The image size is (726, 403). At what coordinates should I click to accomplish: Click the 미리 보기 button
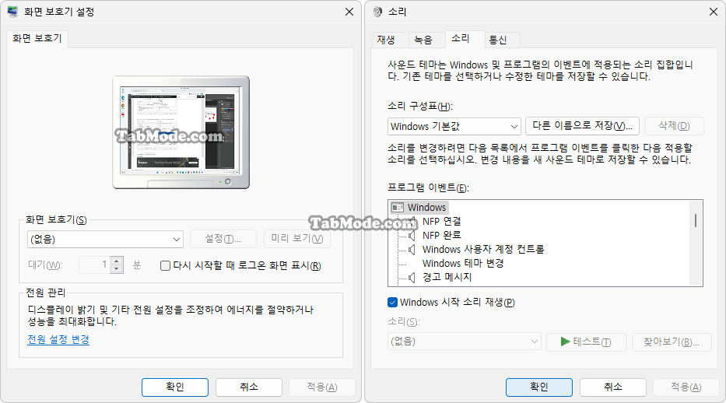296,239
